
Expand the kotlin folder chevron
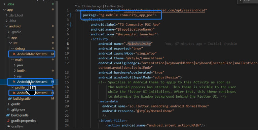click(15, 71)
